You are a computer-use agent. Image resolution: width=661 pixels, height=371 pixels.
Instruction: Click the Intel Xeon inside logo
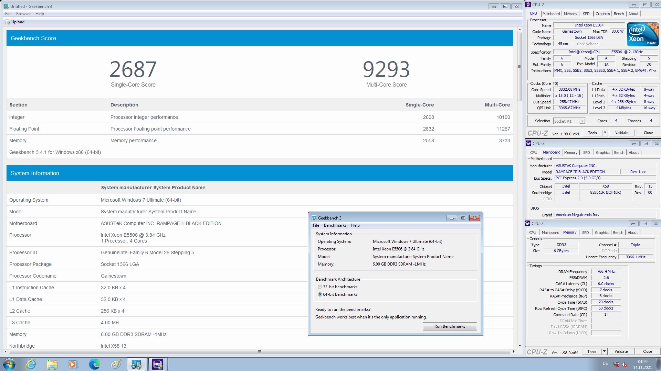[x=642, y=34]
